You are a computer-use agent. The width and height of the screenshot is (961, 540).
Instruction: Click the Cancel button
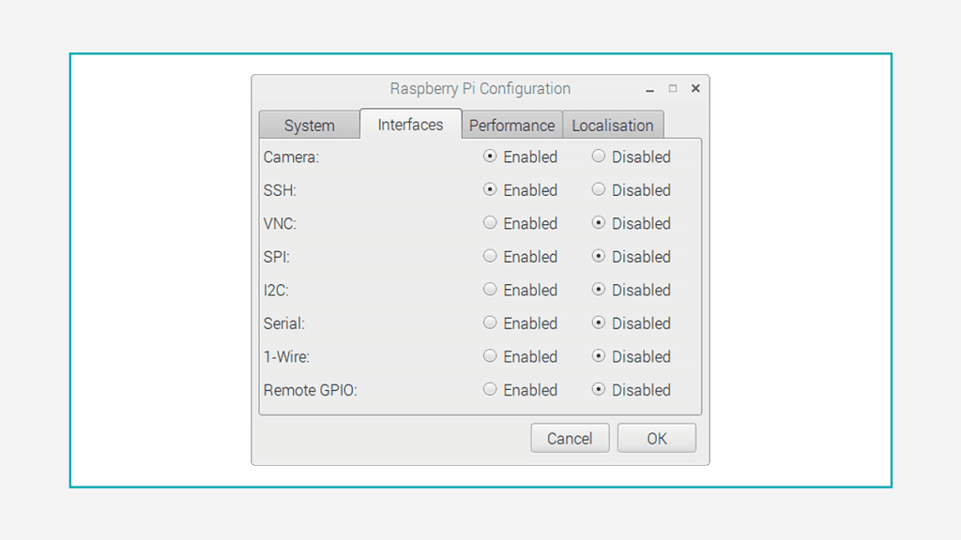tap(570, 438)
